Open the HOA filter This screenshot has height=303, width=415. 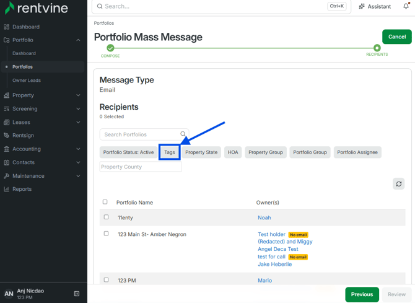[233, 152]
